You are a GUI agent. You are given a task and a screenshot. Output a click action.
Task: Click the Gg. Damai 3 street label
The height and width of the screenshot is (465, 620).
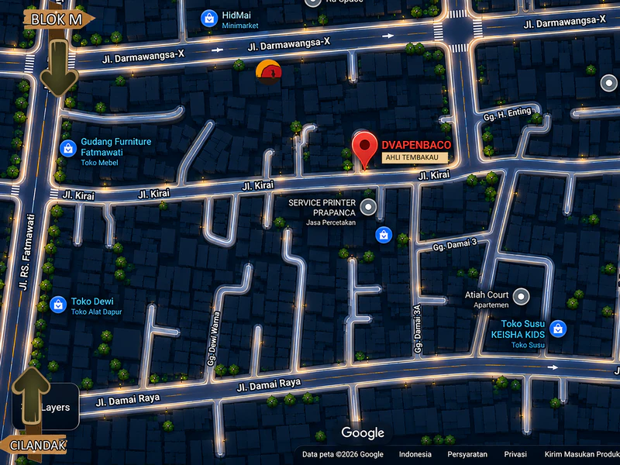point(455,245)
